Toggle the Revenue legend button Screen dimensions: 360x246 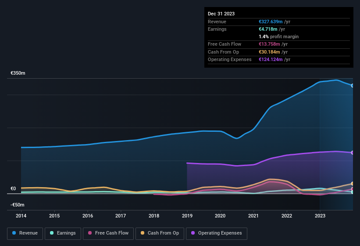[x=25, y=233]
